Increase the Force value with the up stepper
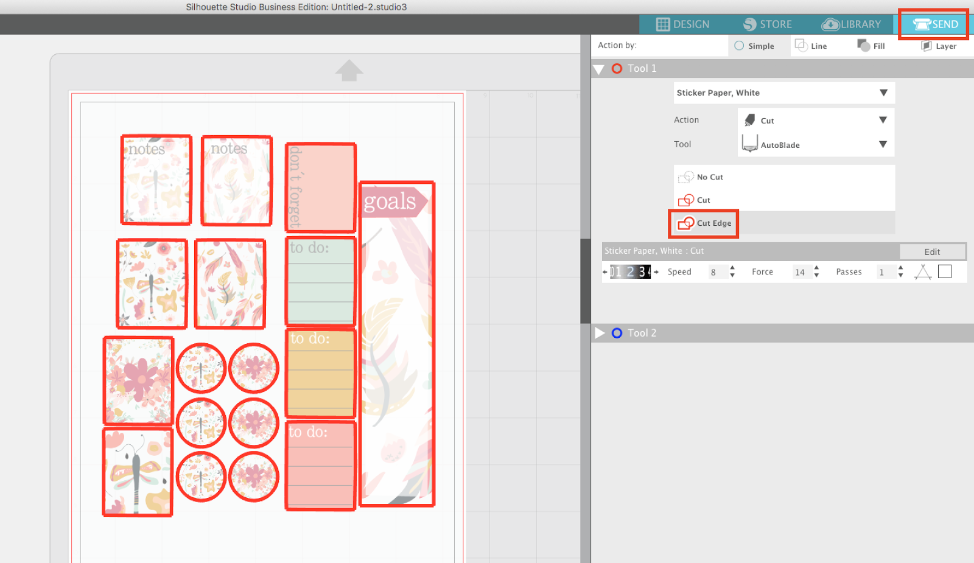Viewport: 974px width, 563px height. point(816,268)
